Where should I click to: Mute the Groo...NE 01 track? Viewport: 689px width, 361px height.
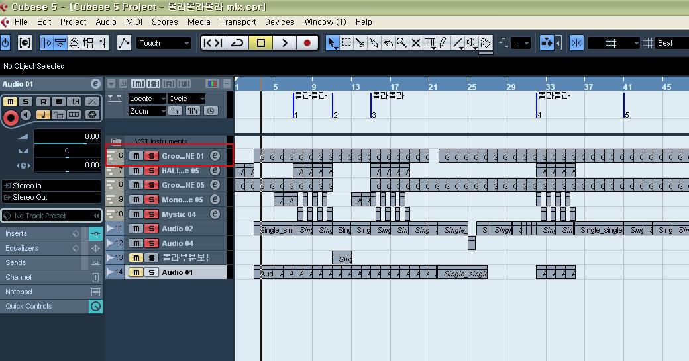coord(136,156)
